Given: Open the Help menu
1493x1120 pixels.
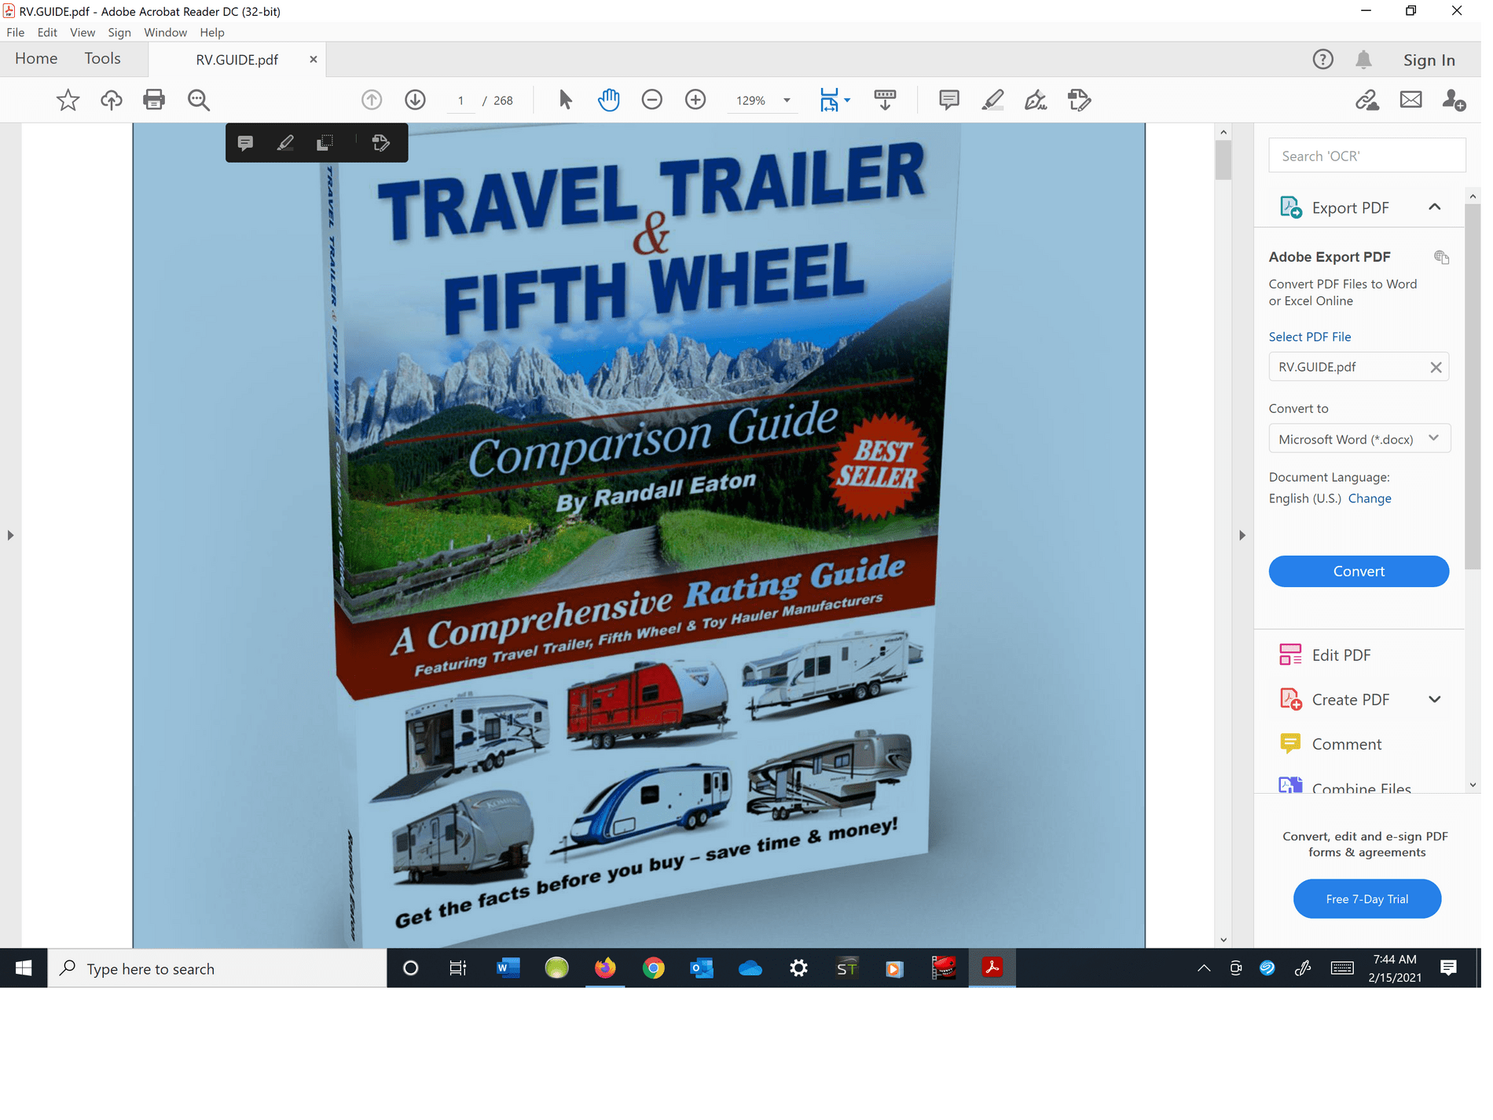Looking at the screenshot, I should [x=212, y=32].
